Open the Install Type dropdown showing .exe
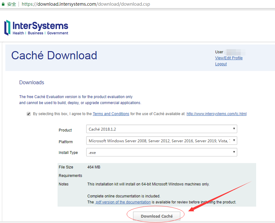The width and height of the screenshot is (275, 223). (161, 152)
